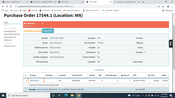Open the YouTube bookmark

tap(33, 10)
